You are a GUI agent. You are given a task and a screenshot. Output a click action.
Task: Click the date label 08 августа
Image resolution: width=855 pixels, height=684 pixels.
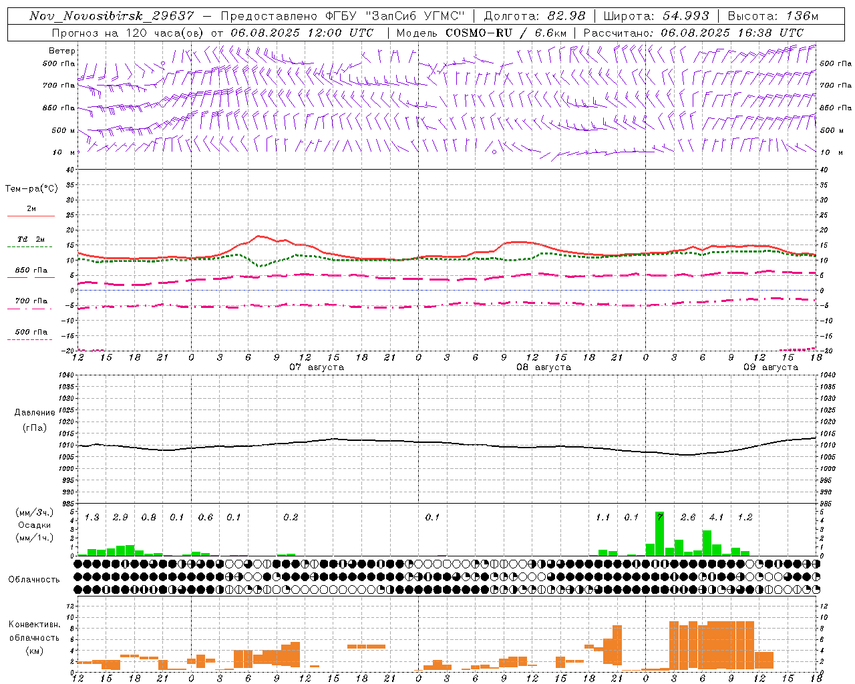pos(544,367)
